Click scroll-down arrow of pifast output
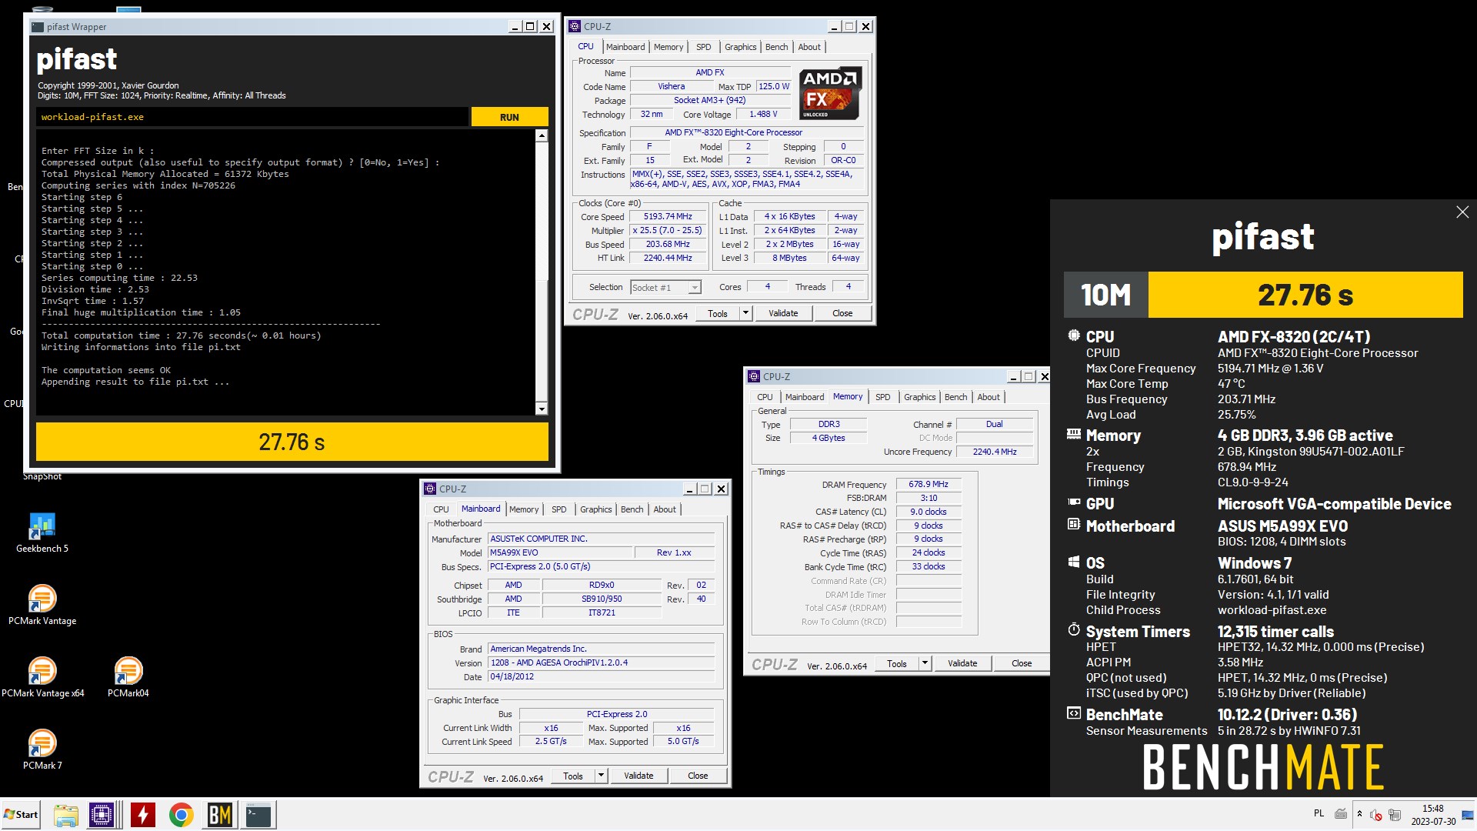 (542, 409)
